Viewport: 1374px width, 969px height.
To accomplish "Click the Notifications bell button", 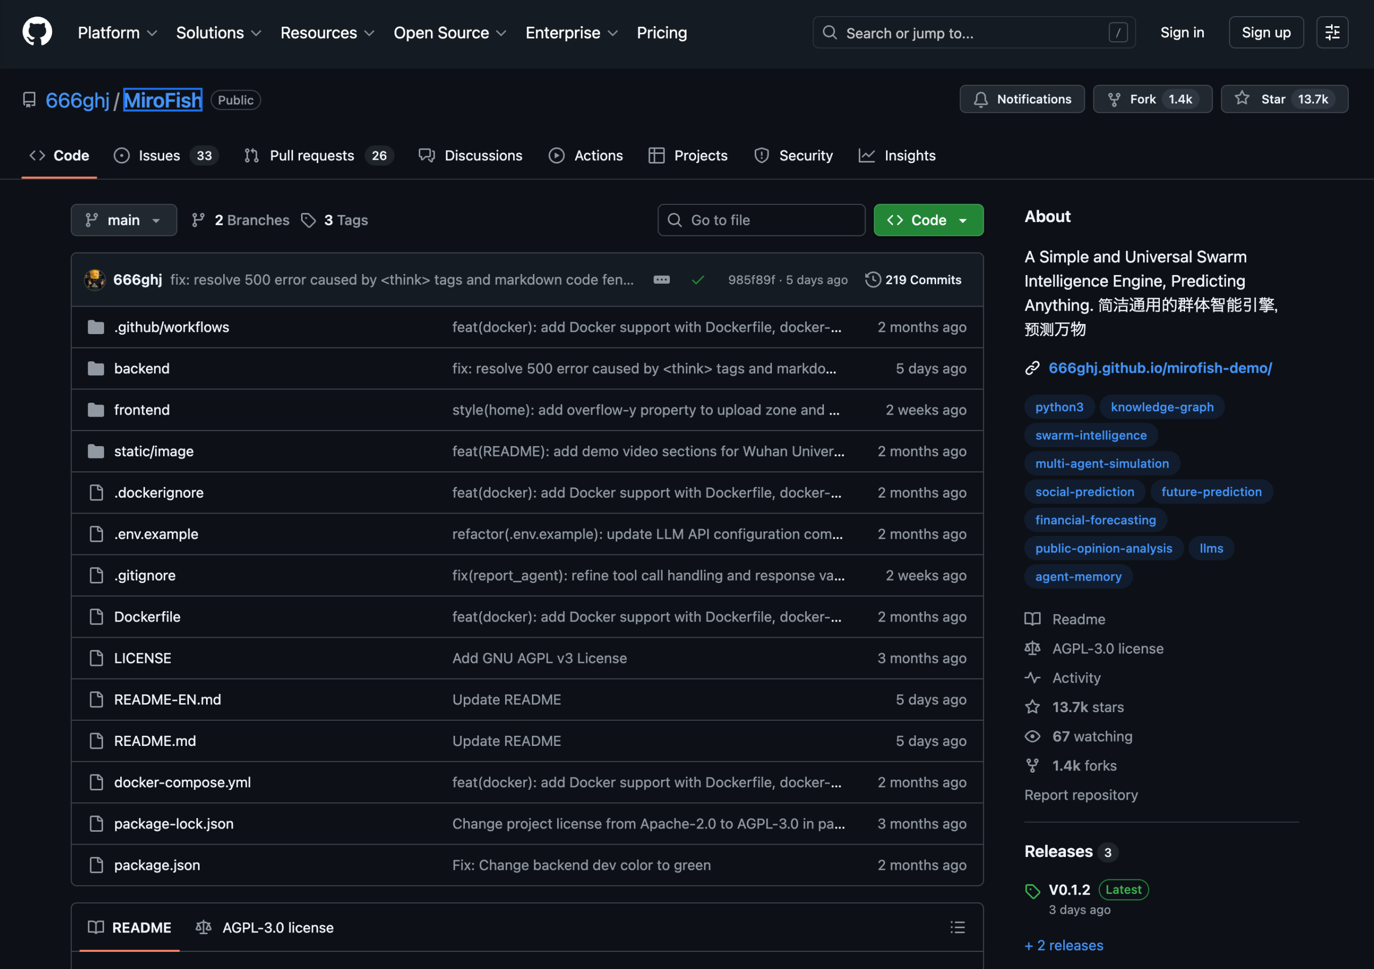I will 1021,99.
